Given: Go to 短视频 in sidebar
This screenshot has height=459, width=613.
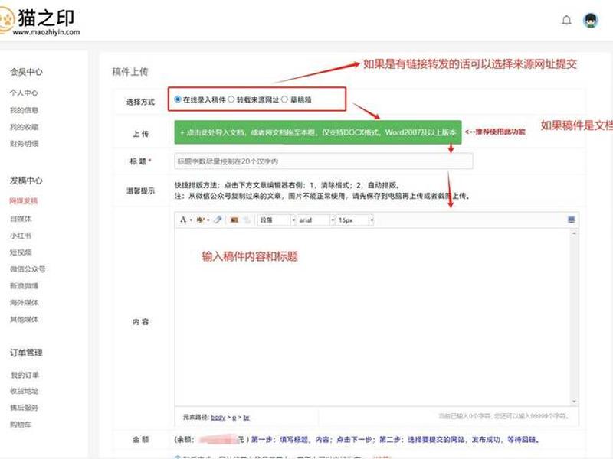Looking at the screenshot, I should tap(21, 252).
